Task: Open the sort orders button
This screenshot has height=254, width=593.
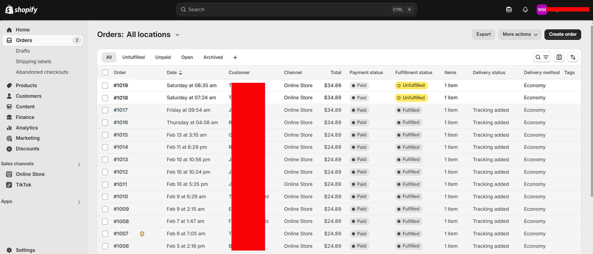Action: coord(573,57)
